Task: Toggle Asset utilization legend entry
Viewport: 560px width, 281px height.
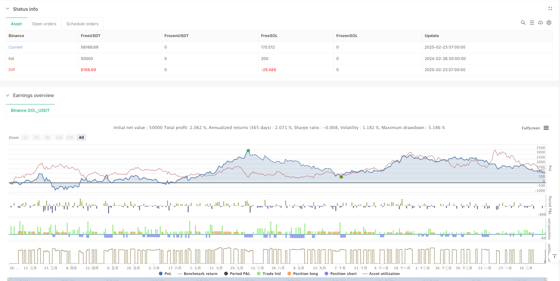Action: point(381,274)
